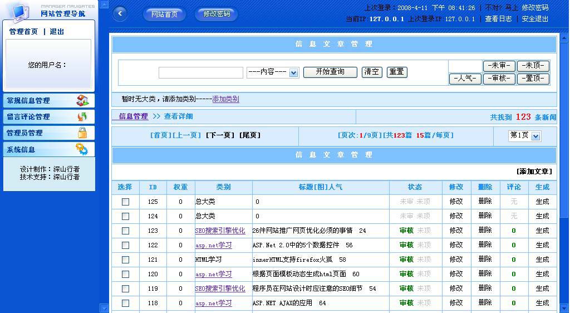Click the round back arrow button
This screenshot has width=570, height=313.
[x=120, y=14]
